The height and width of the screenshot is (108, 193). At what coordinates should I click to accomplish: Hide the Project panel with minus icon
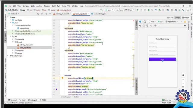(x=50, y=14)
